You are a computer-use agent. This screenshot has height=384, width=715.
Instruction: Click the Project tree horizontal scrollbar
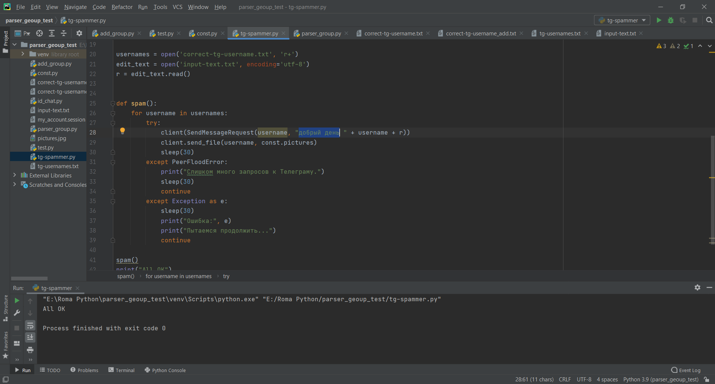29,278
